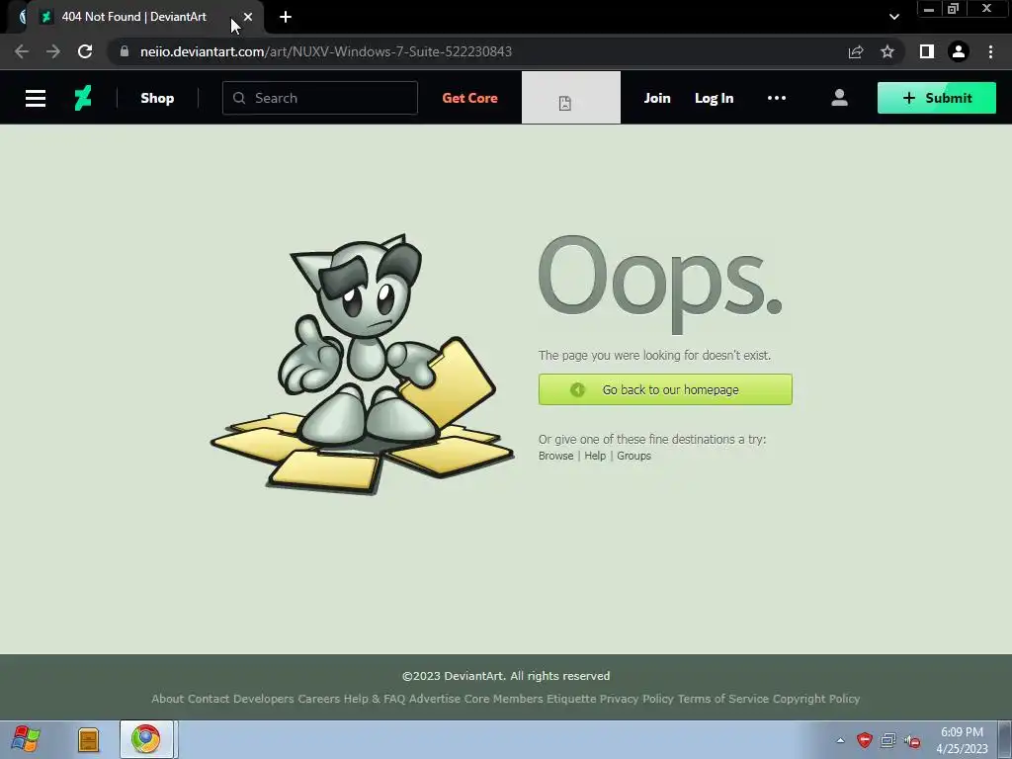The width and height of the screenshot is (1012, 759).
Task: Open the Chrome three-dot menu
Action: point(990,51)
